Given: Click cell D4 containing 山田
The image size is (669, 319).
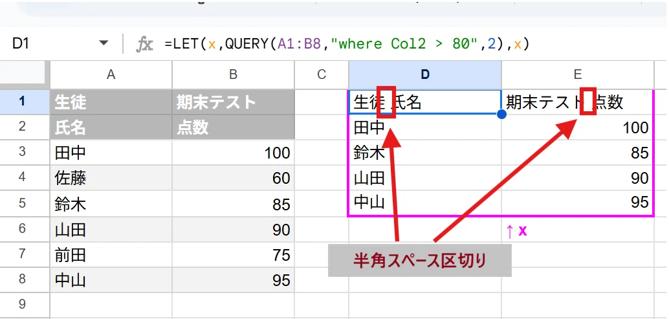Looking at the screenshot, I should [425, 177].
